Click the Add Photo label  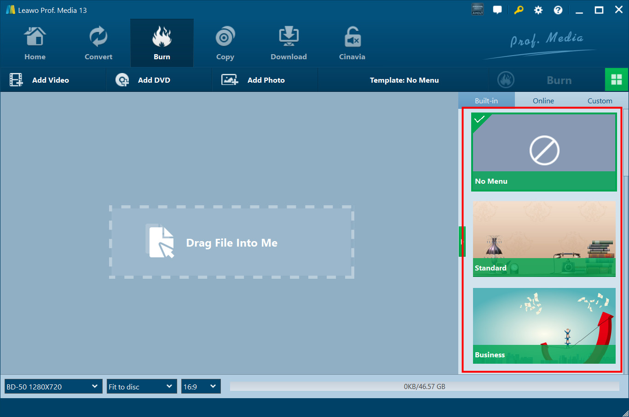(x=266, y=80)
